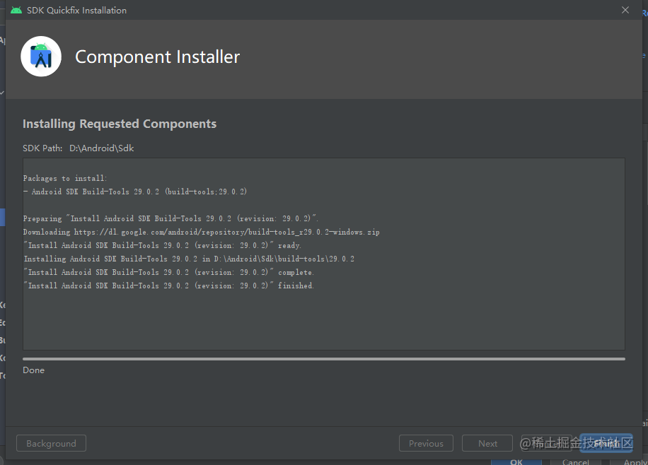
Task: Click the 'Packages to install:' log line
Action: click(x=65, y=178)
